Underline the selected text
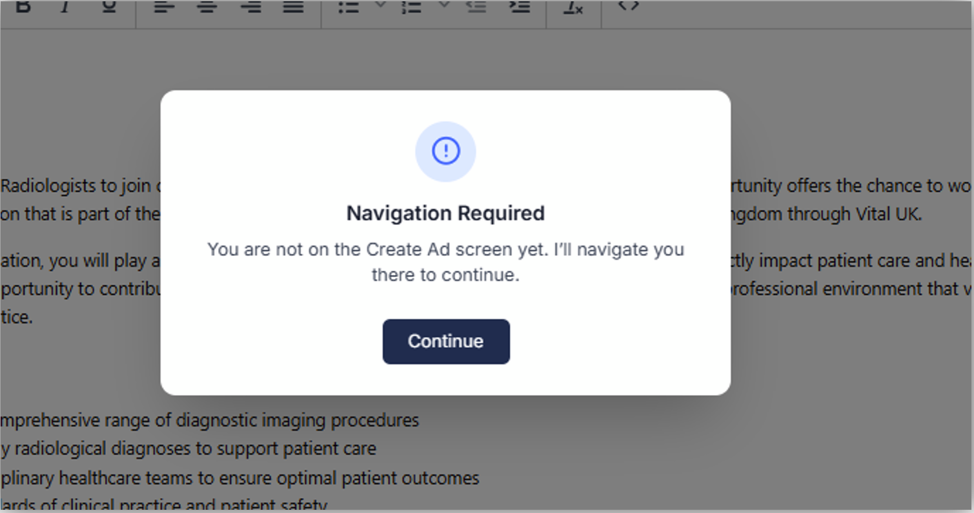 coord(109,6)
